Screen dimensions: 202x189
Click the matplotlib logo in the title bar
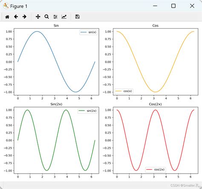click(x=6, y=6)
